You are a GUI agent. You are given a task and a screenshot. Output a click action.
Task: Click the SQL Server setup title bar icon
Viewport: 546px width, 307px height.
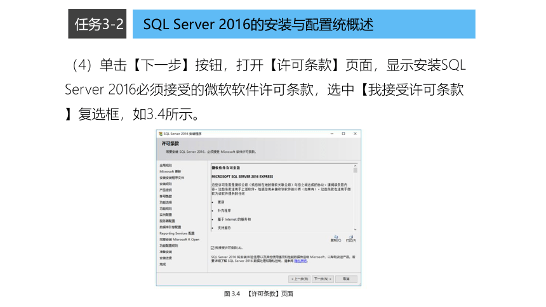pos(161,134)
